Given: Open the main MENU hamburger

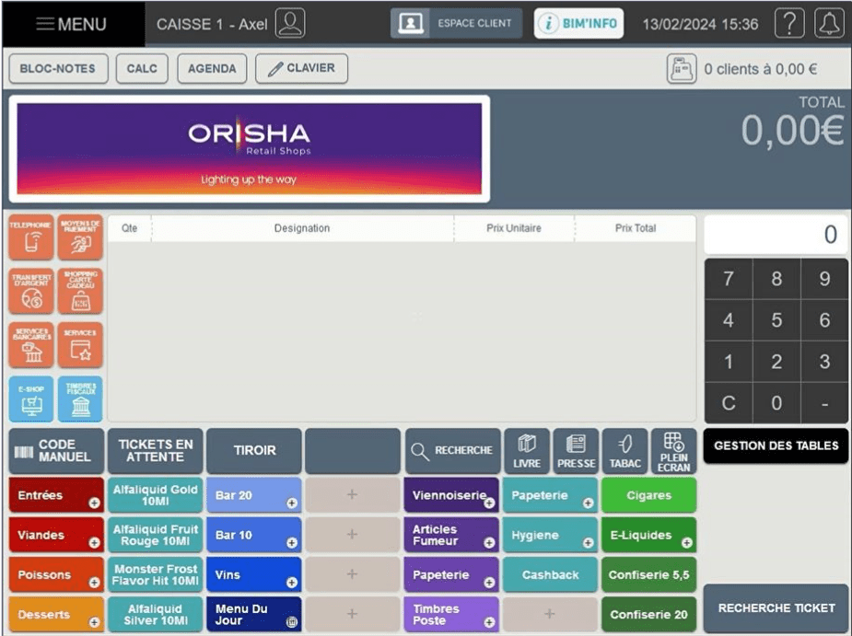Looking at the screenshot, I should tap(71, 24).
